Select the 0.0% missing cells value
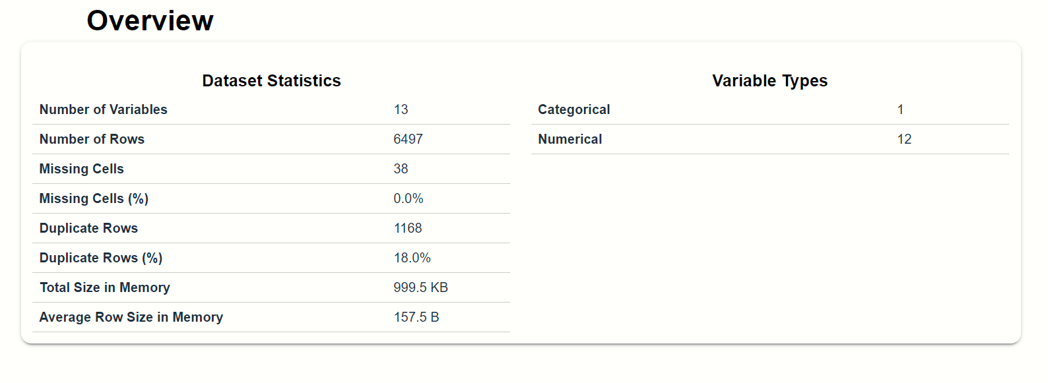The image size is (1048, 383). (x=409, y=198)
